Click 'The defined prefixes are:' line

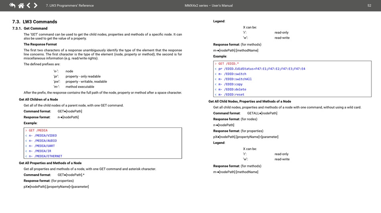pos(42,64)
